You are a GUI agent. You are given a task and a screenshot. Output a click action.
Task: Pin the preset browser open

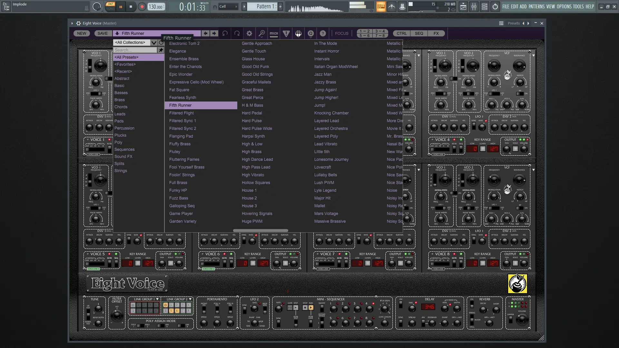(x=161, y=50)
